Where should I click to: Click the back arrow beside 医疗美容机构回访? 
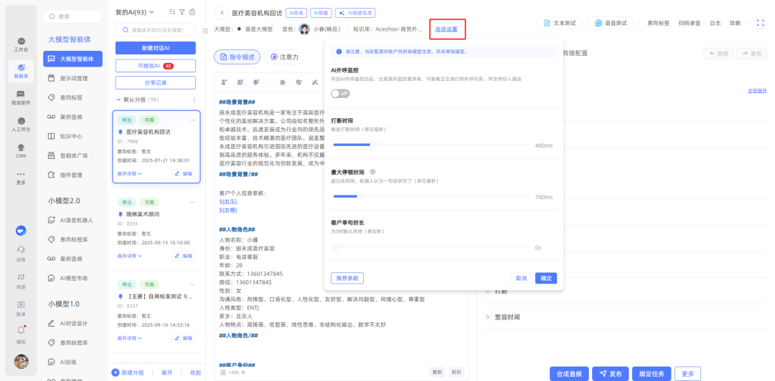[x=222, y=13]
